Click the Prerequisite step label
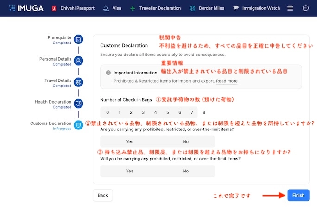The image size is (317, 215). (x=59, y=37)
